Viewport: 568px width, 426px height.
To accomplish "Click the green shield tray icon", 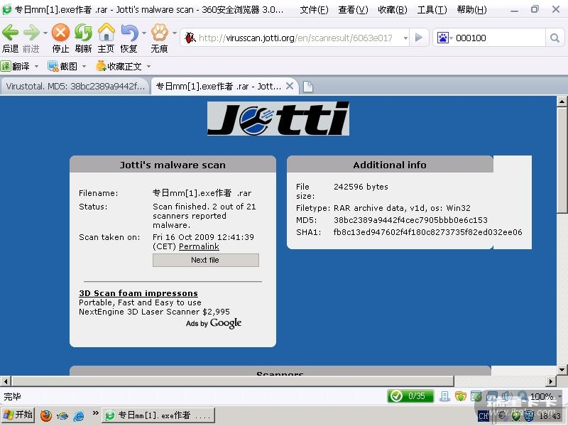I will pyautogui.click(x=515, y=416).
